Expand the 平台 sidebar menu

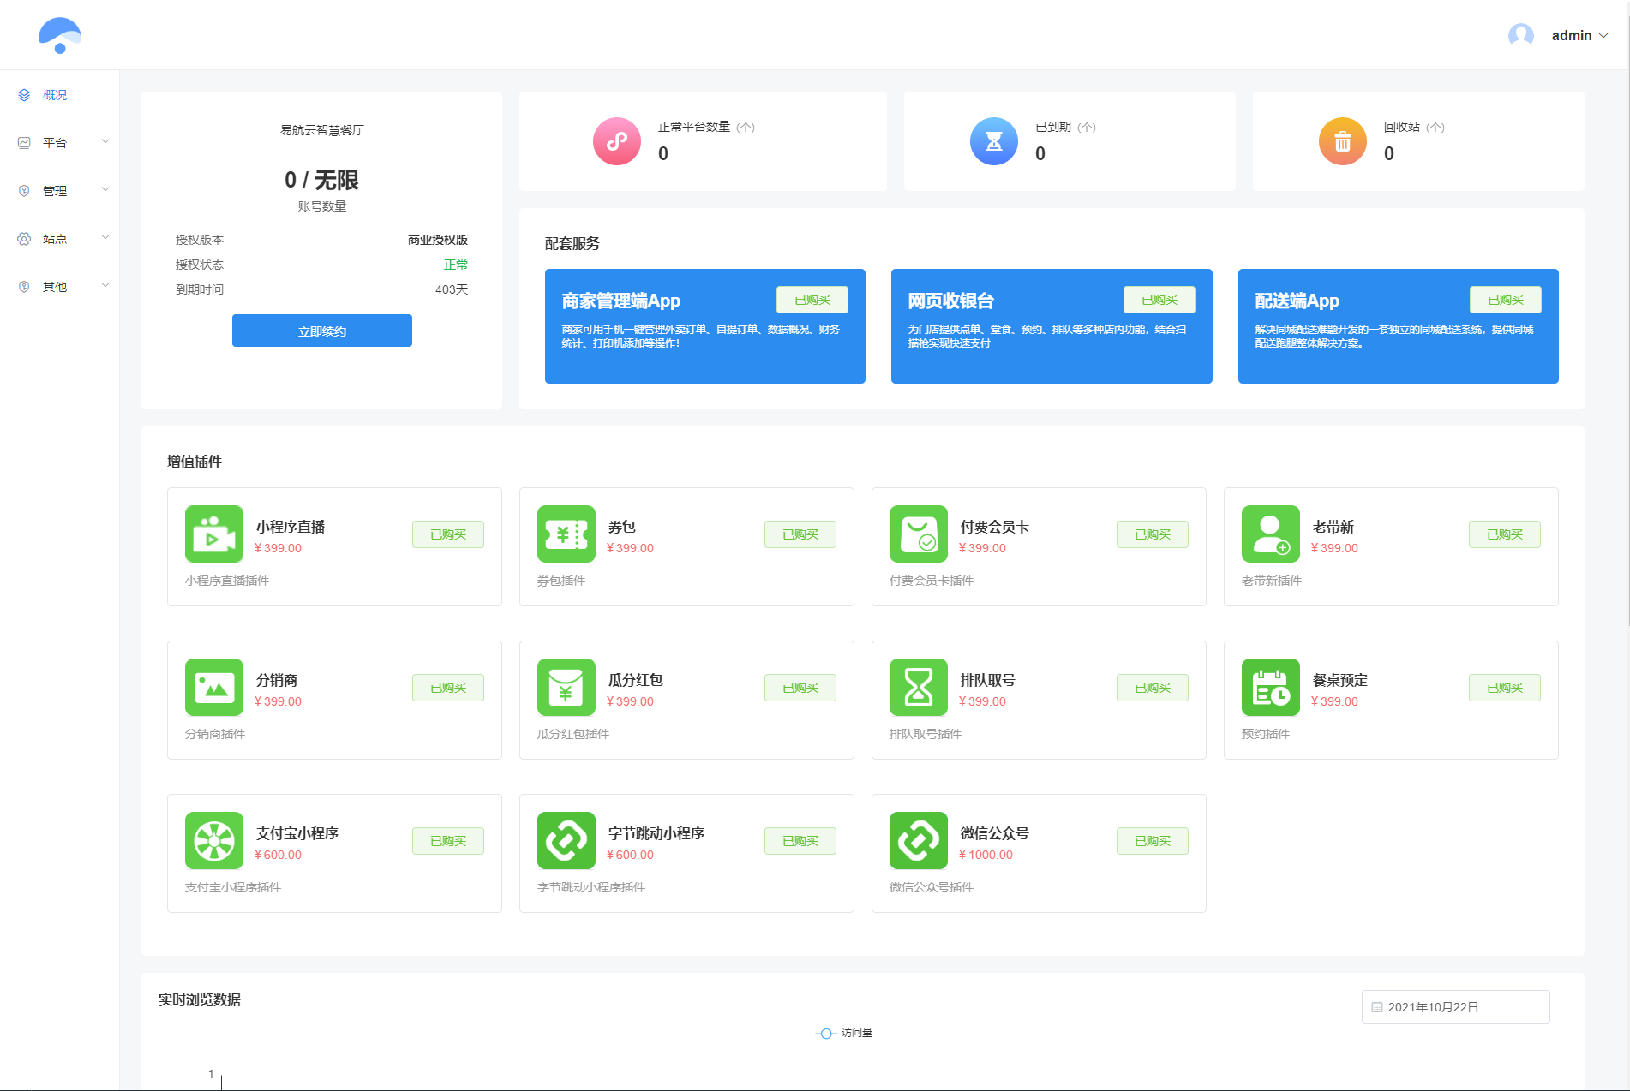coord(54,142)
